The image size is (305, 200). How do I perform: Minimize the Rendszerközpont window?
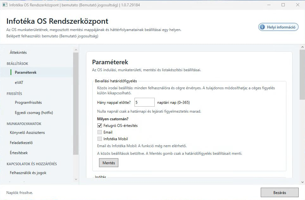[x=269, y=5]
